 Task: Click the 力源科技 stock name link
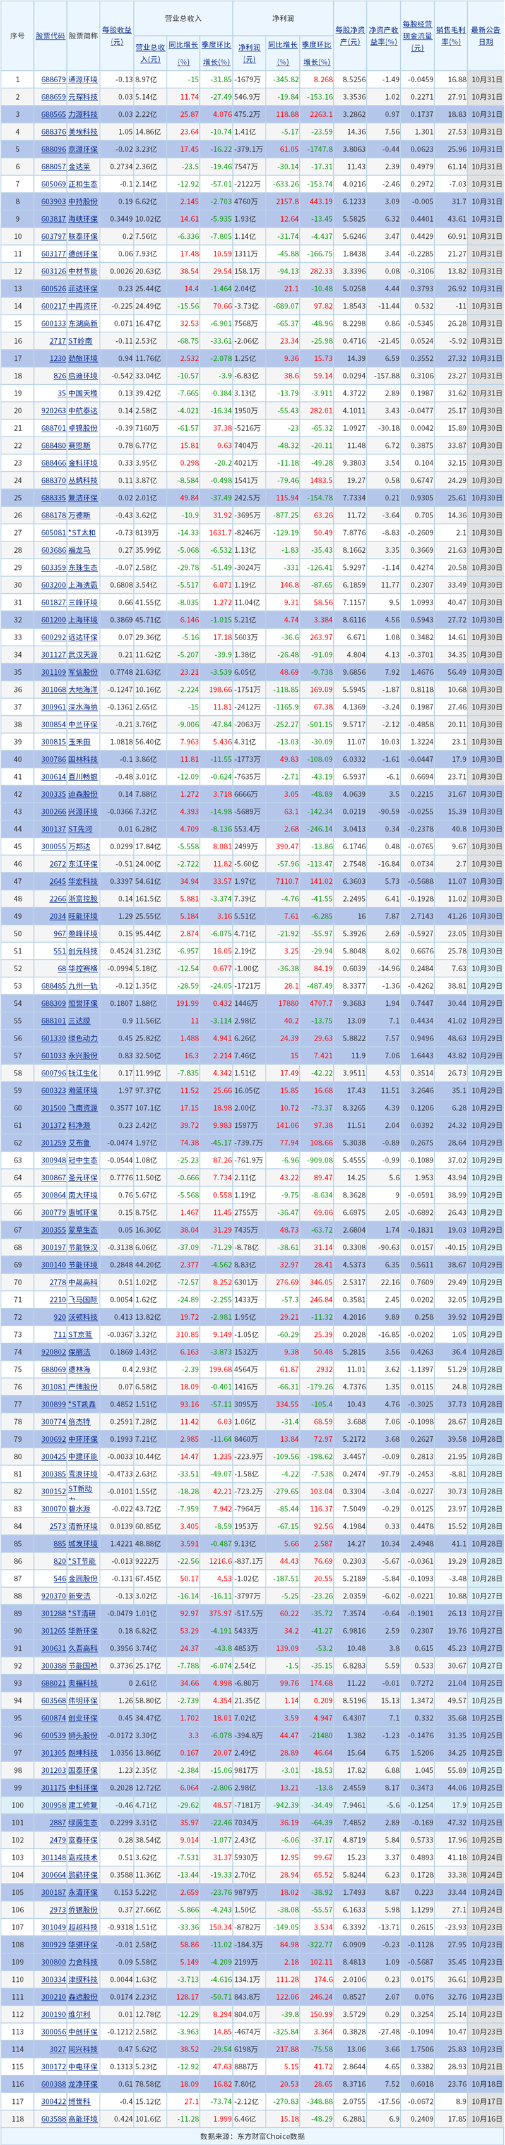pyautogui.click(x=83, y=114)
